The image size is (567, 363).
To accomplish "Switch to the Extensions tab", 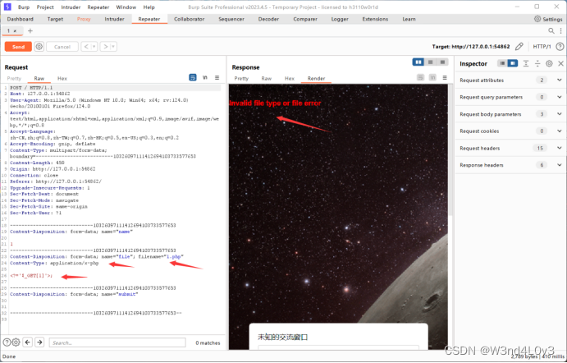I will 375,19.
